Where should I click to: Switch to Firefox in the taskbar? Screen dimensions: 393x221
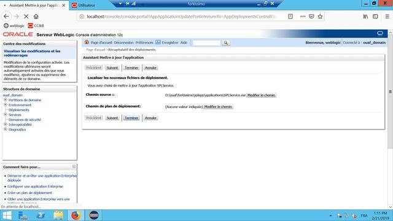click(x=76, y=215)
